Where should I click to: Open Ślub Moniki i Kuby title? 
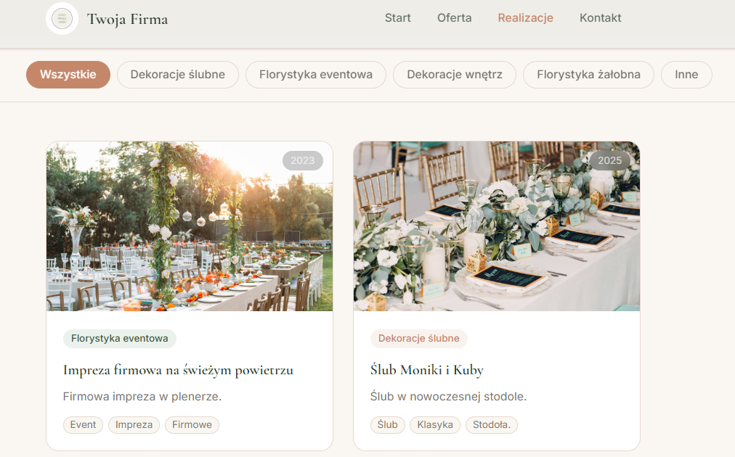point(426,370)
